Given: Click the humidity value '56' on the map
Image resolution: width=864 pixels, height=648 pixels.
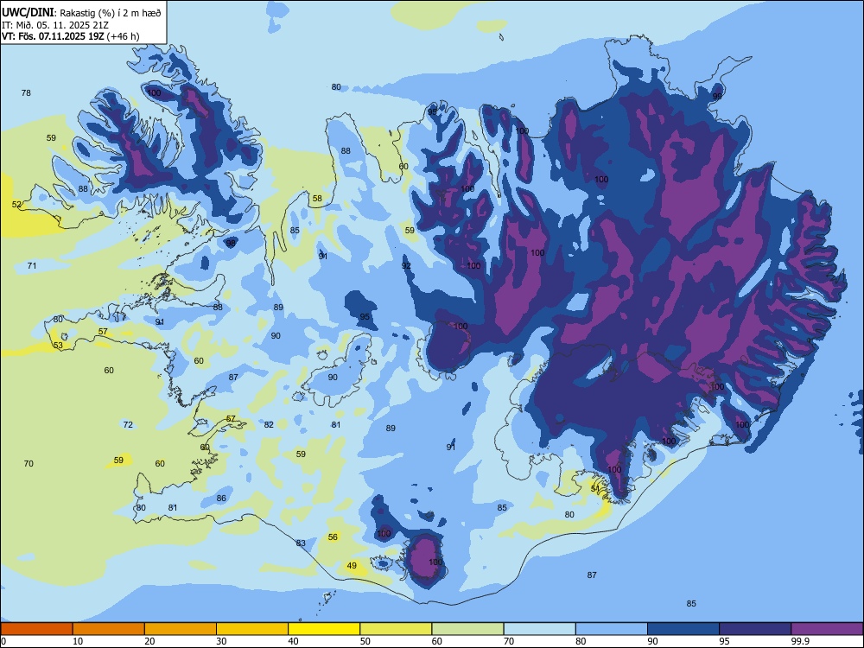Looking at the screenshot, I should 333,537.
